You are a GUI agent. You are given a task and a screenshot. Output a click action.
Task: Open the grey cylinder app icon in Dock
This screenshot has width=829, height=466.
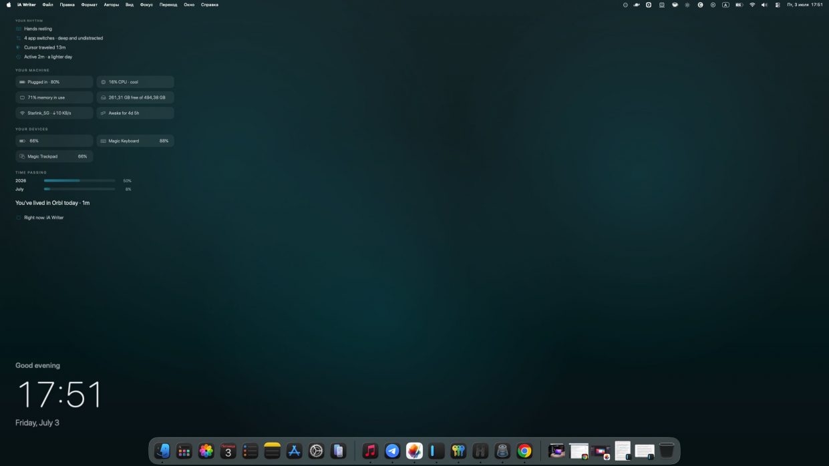[502, 451]
